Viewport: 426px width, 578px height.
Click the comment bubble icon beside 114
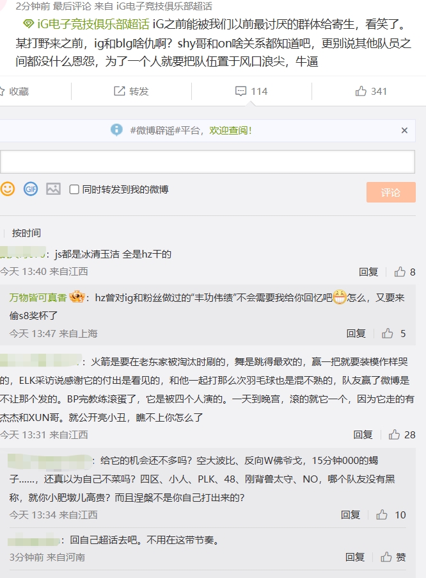(x=241, y=91)
